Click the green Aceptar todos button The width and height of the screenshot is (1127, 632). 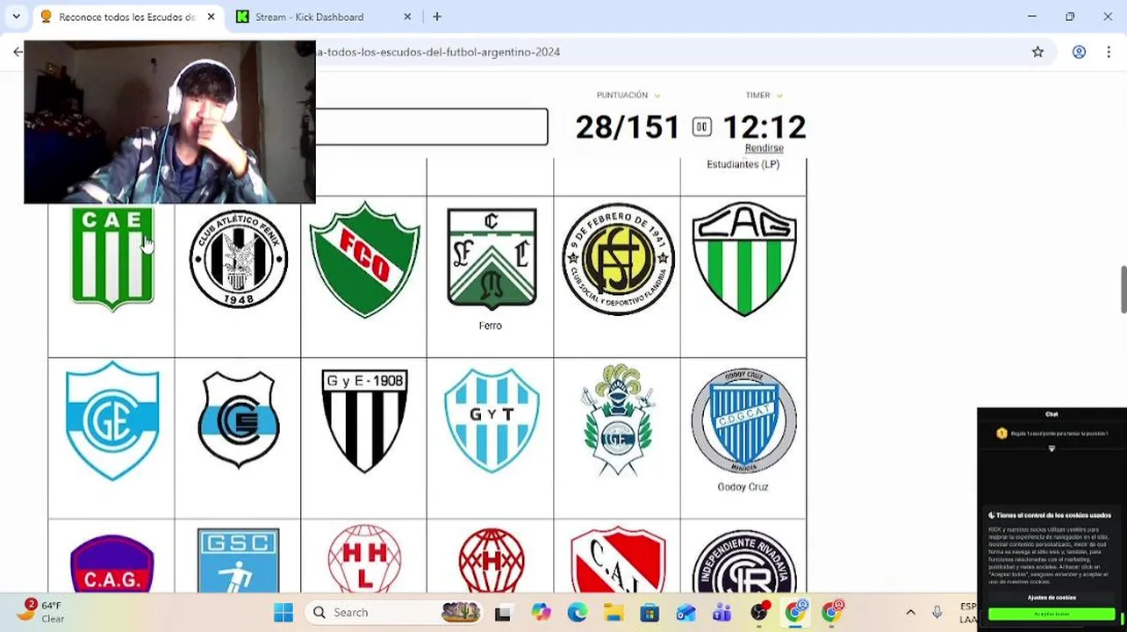[x=1052, y=614]
